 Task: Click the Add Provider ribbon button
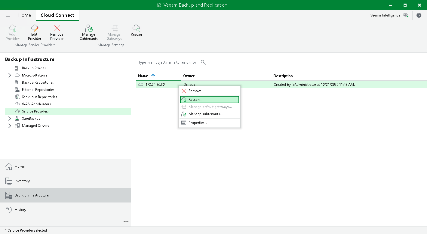pos(12,32)
